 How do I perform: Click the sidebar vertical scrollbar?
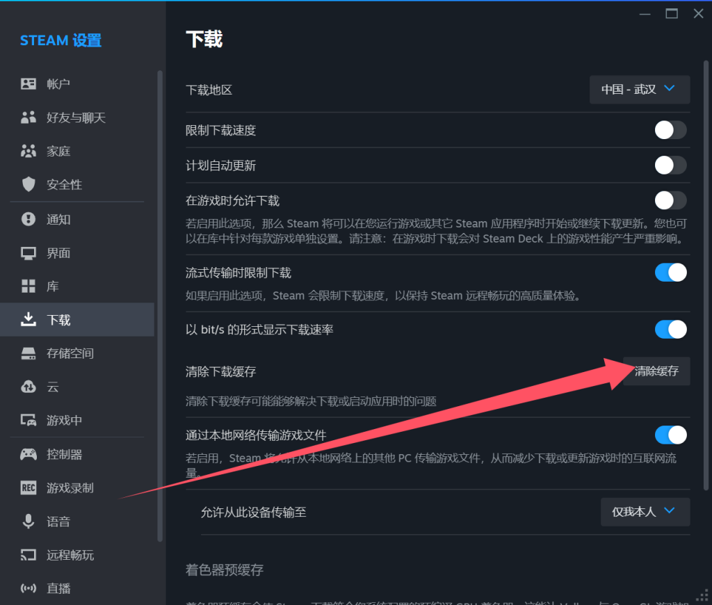[159, 306]
